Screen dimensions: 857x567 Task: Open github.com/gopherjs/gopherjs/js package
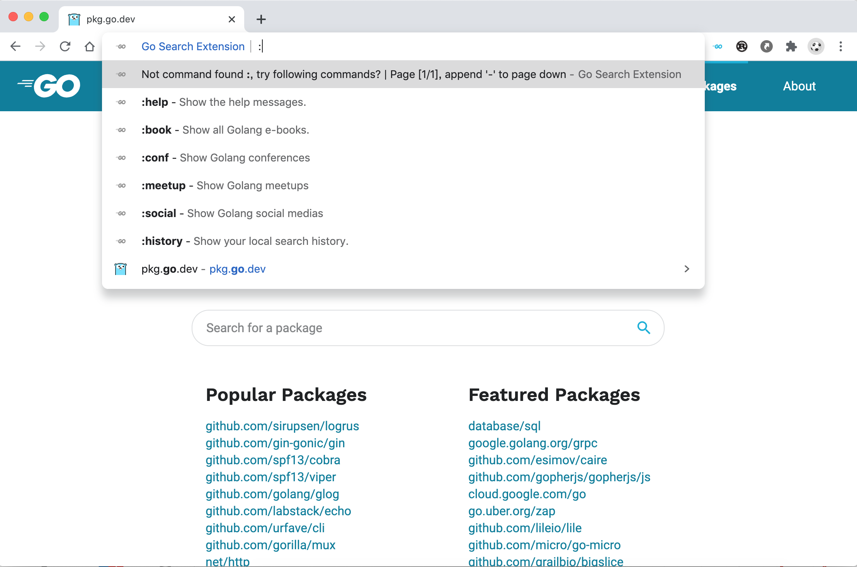click(559, 477)
